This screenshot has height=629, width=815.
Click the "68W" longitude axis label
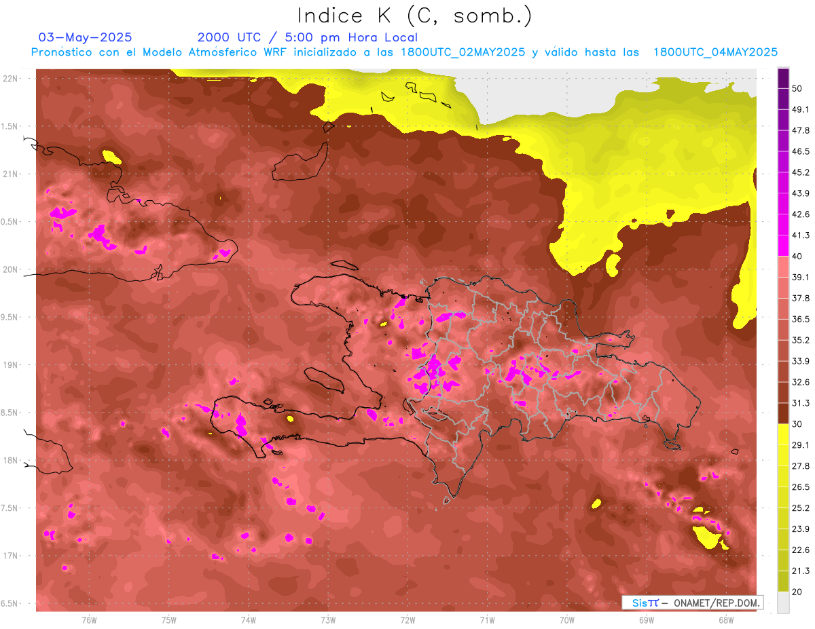[x=726, y=620]
